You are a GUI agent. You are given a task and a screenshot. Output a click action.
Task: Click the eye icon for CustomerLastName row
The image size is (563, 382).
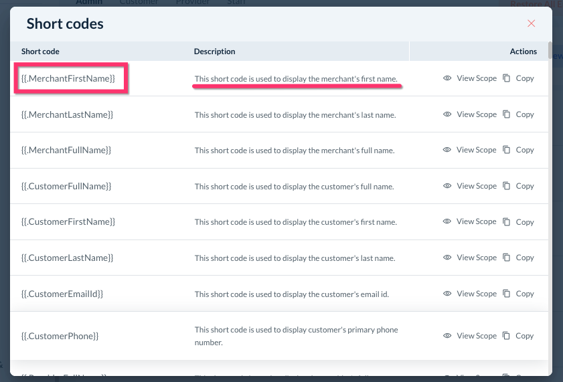point(447,258)
